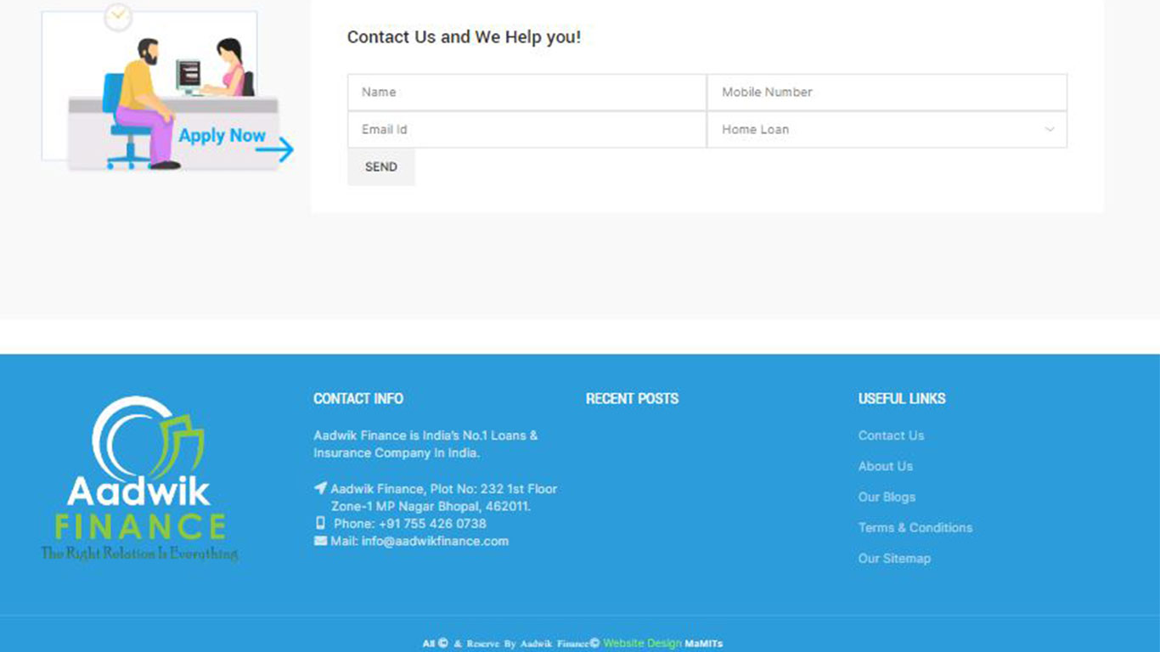Screen dimensions: 1160x652
Task: Click the green Website Design link
Action: pos(642,644)
